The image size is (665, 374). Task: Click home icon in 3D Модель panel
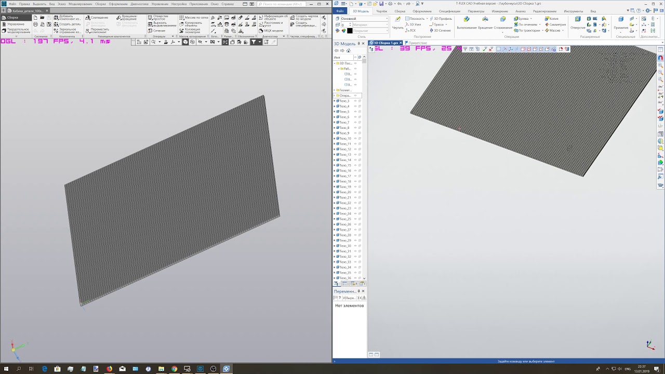pyautogui.click(x=348, y=50)
